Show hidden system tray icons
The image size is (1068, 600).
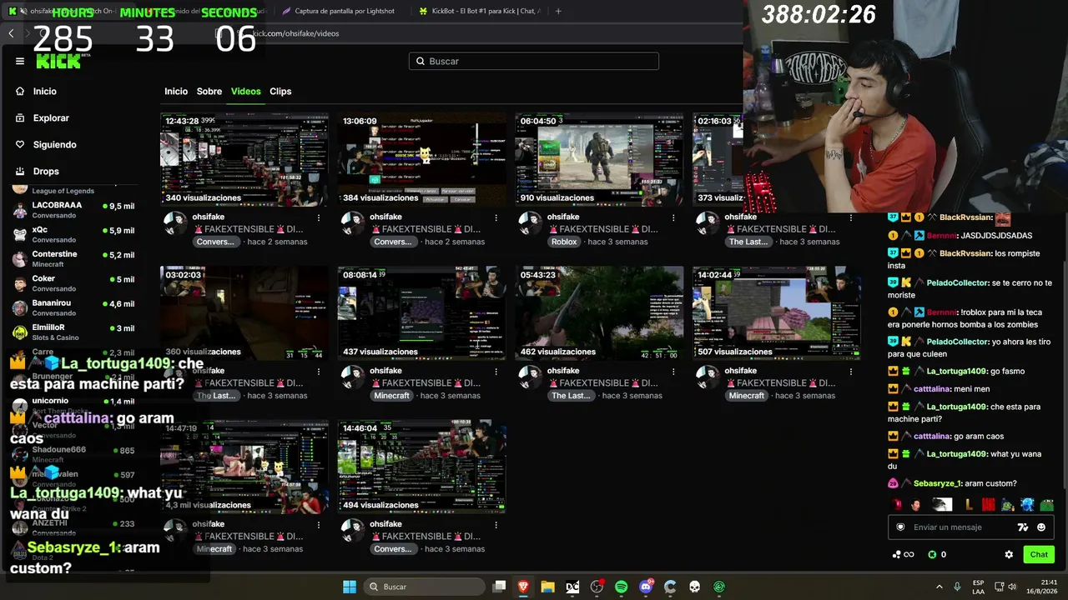coord(939,587)
